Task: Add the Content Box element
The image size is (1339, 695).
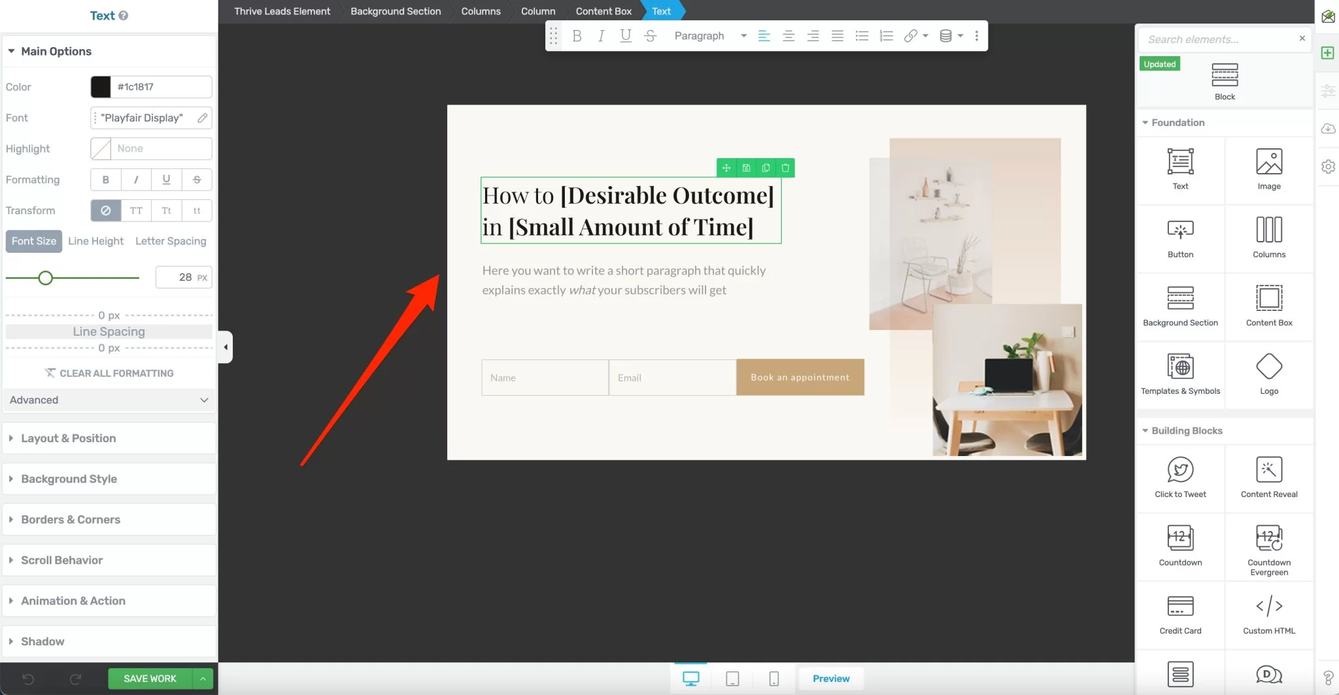Action: [x=1268, y=306]
